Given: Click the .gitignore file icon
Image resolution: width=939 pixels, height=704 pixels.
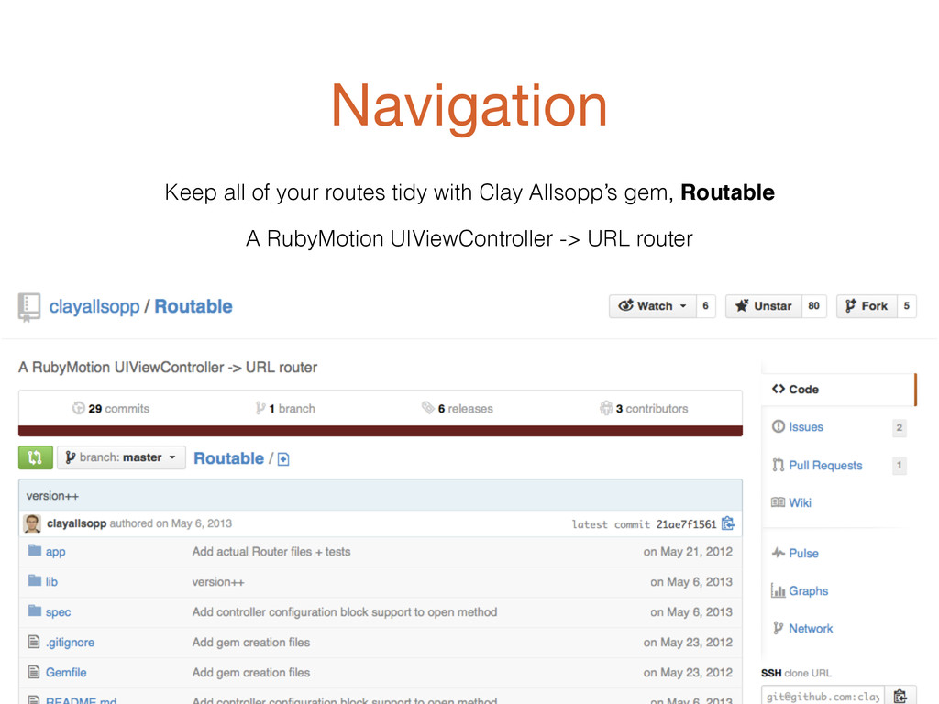Looking at the screenshot, I should point(34,642).
